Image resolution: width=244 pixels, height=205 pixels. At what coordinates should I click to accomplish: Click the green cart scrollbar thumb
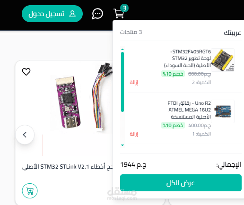pos(122,82)
